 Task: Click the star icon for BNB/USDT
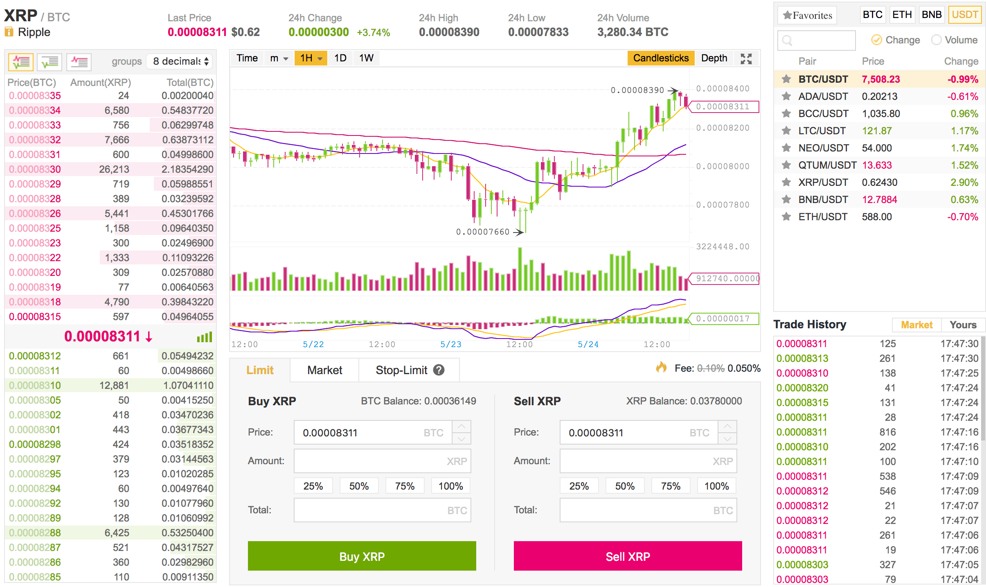[x=786, y=199]
